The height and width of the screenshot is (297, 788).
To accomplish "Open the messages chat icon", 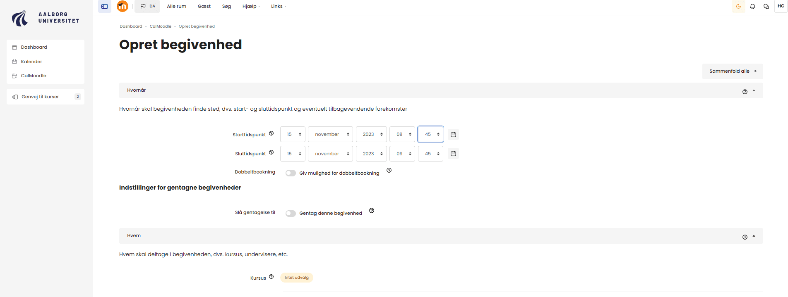I will [x=766, y=7].
